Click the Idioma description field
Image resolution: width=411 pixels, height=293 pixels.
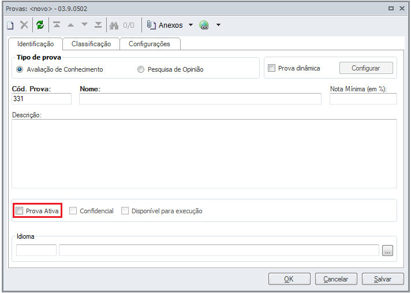tap(219, 250)
